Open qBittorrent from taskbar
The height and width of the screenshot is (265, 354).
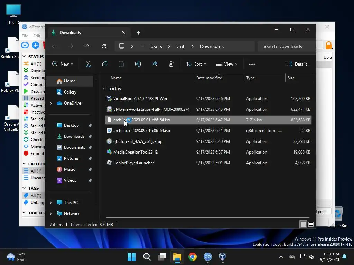(x=208, y=257)
